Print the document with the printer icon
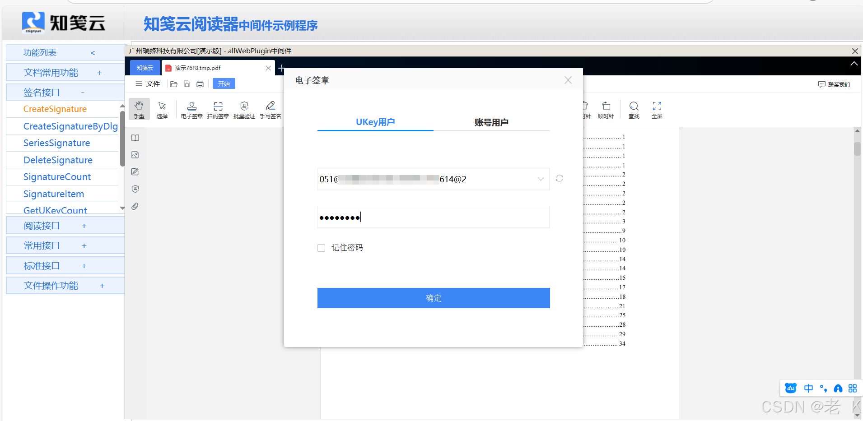 click(200, 84)
